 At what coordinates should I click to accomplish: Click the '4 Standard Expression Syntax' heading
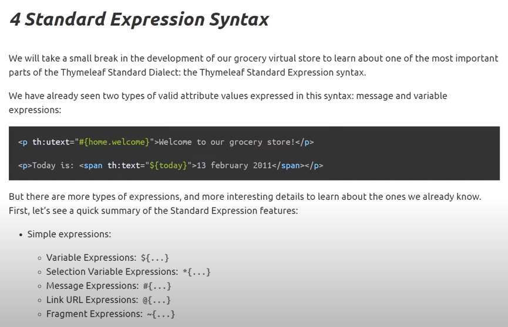point(139,19)
